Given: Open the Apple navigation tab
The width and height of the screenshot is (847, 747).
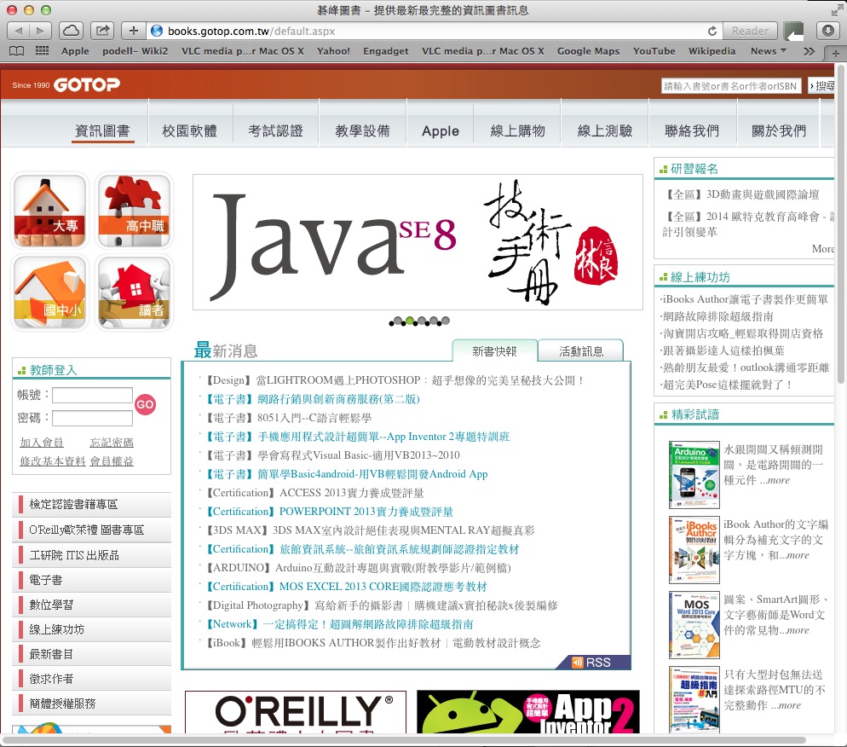Looking at the screenshot, I should [x=441, y=130].
